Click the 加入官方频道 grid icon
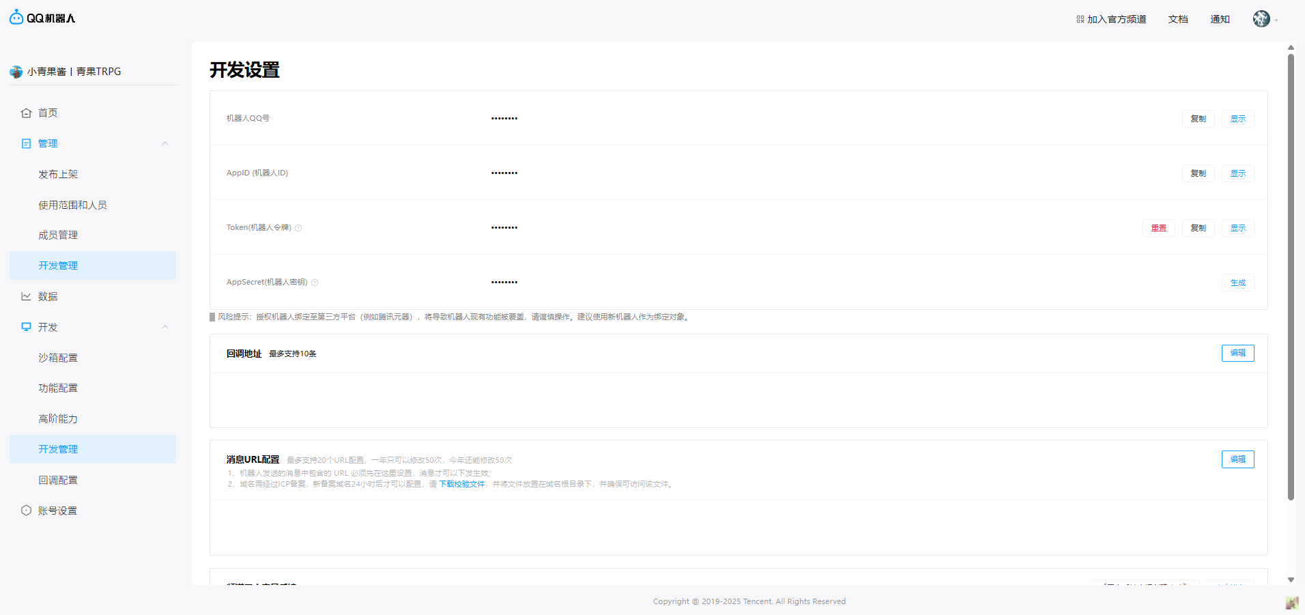Viewport: 1305px width, 615px height. (x=1080, y=19)
